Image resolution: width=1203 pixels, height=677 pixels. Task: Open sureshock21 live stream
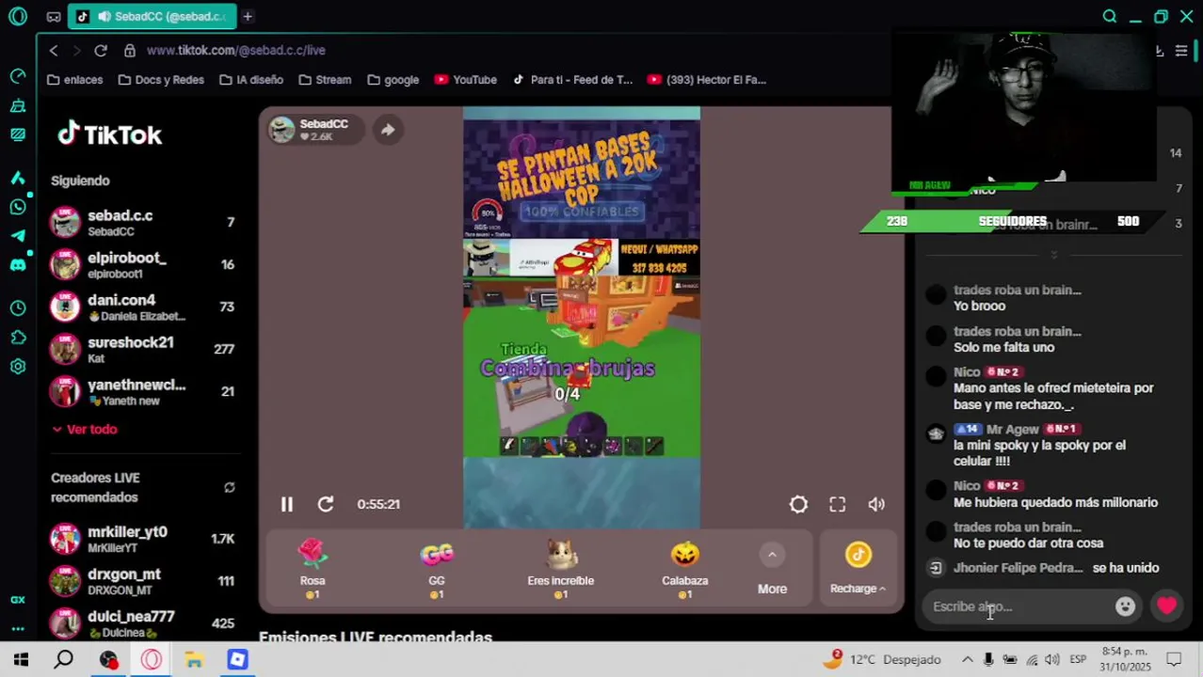(x=143, y=350)
